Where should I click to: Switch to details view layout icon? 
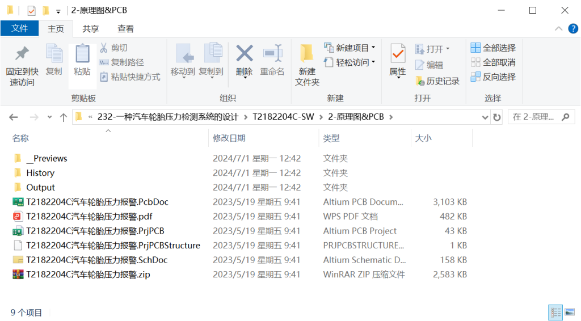click(x=555, y=312)
